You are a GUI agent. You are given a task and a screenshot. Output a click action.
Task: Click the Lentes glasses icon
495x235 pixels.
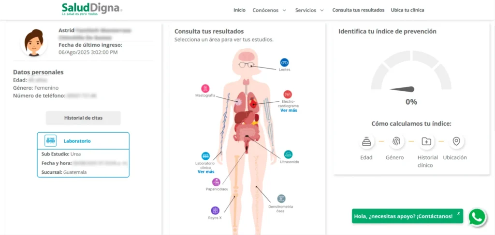click(285, 62)
